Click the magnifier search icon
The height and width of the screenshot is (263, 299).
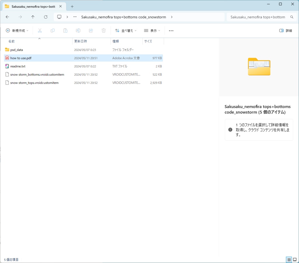[x=292, y=17]
